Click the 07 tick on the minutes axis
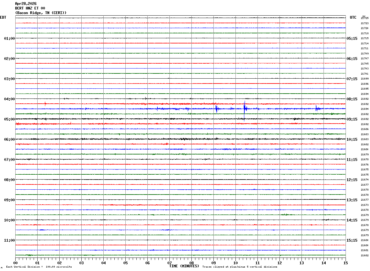 [169, 263]
